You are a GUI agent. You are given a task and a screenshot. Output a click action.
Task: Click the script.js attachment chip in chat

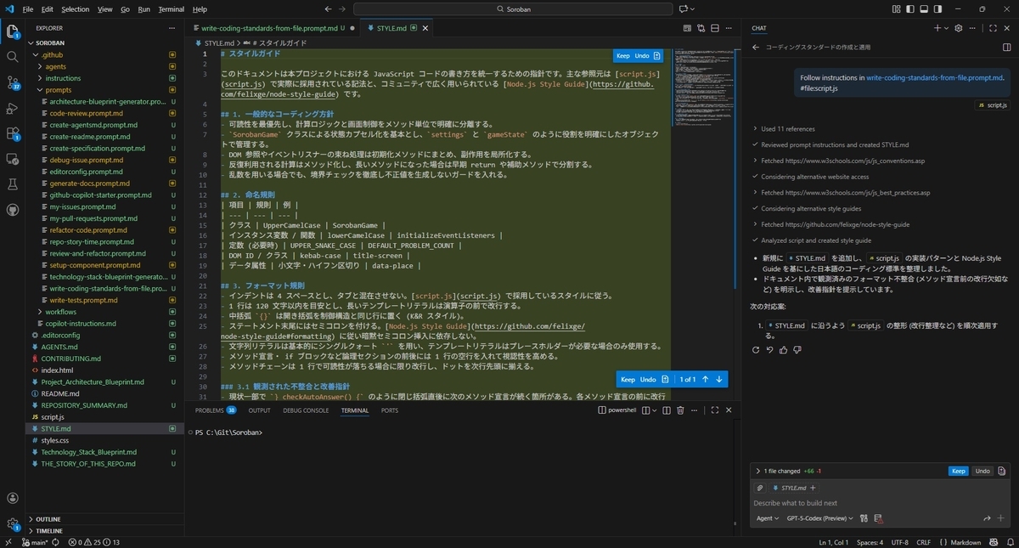(x=992, y=105)
